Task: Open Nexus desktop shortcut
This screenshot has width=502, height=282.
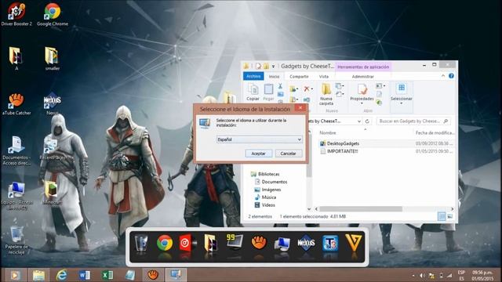Action: 53,103
